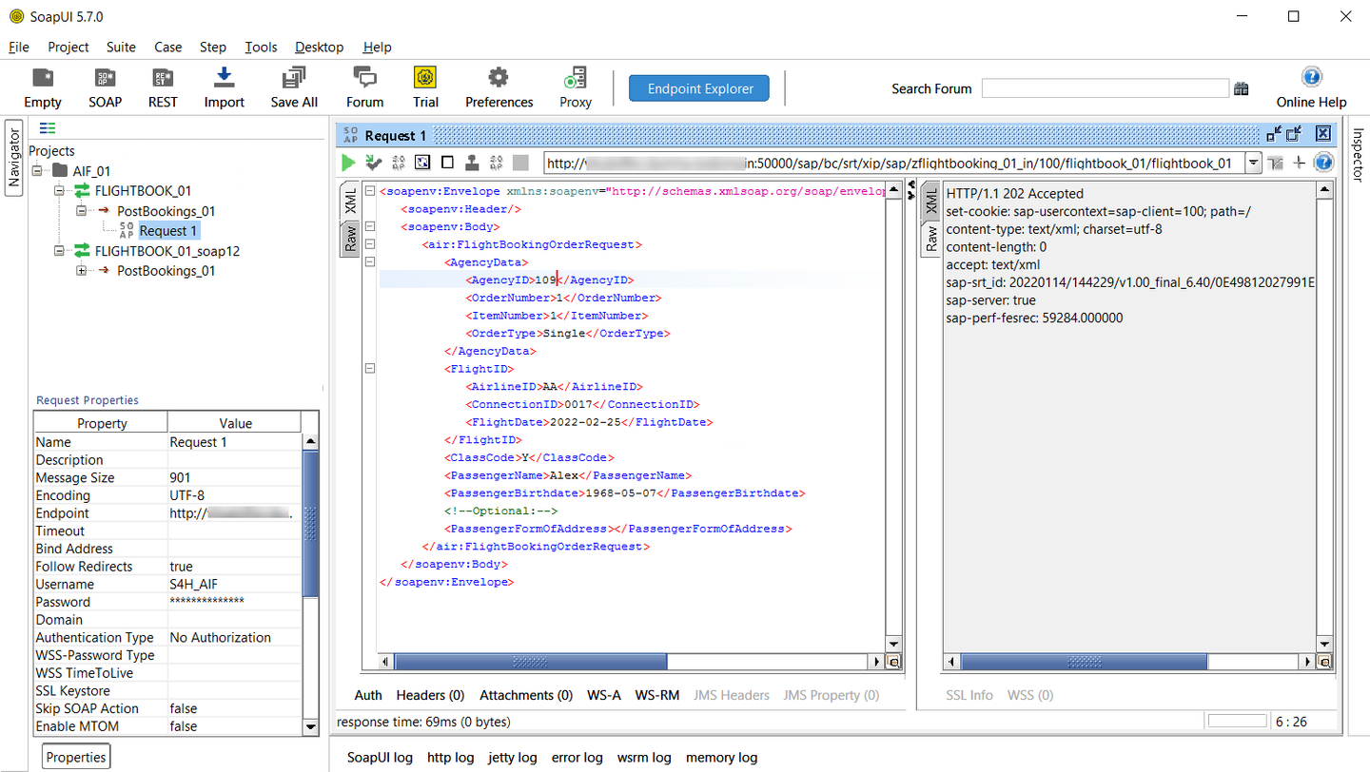Viewport: 1370px width, 772px height.
Task: Collapse the AIF_01 project node
Action: (x=37, y=171)
